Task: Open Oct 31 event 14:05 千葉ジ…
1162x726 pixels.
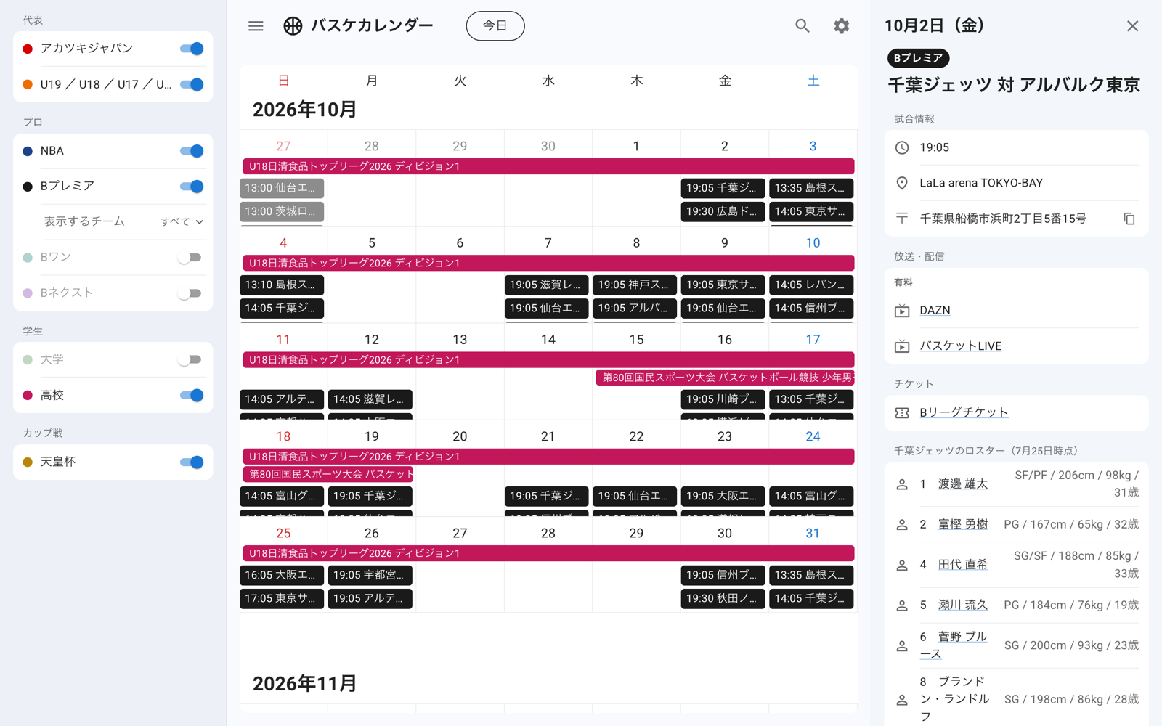Action: pos(811,598)
